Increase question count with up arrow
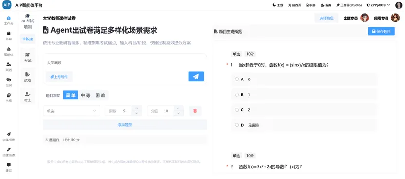 click(x=136, y=108)
